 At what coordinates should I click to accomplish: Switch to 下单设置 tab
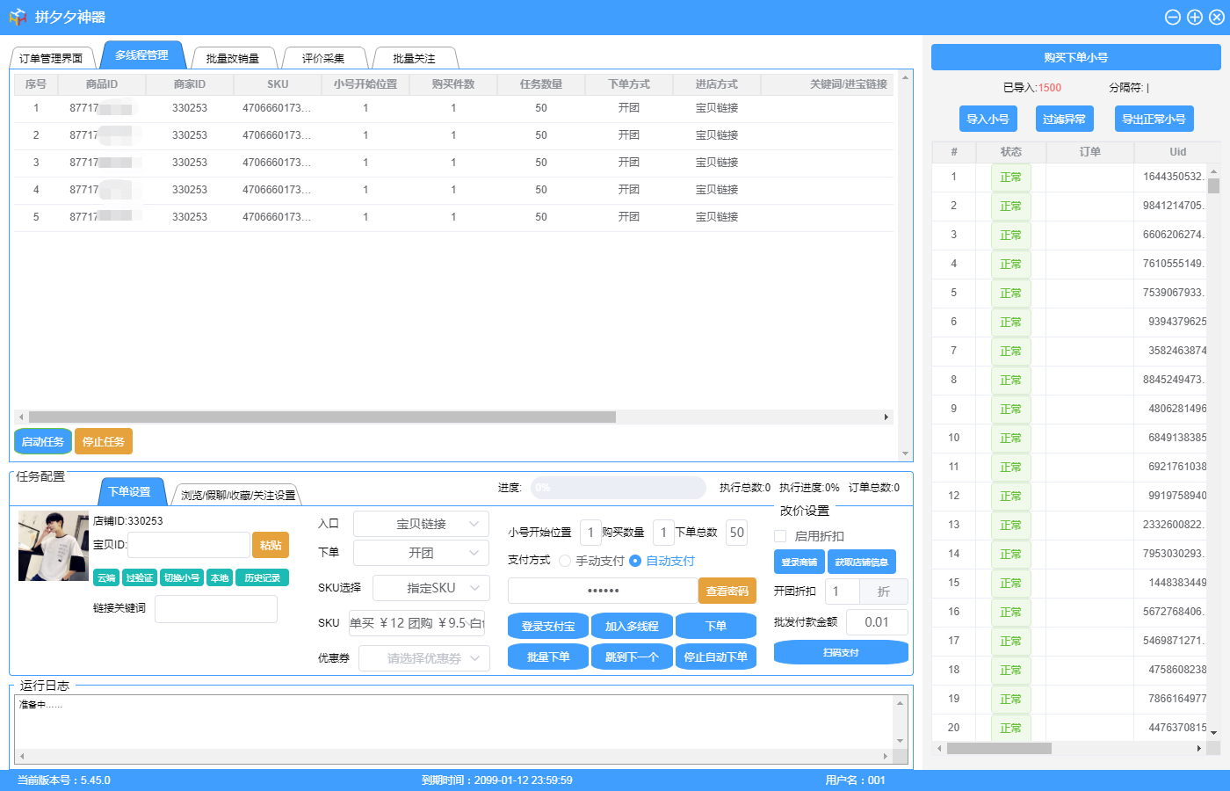click(x=130, y=492)
